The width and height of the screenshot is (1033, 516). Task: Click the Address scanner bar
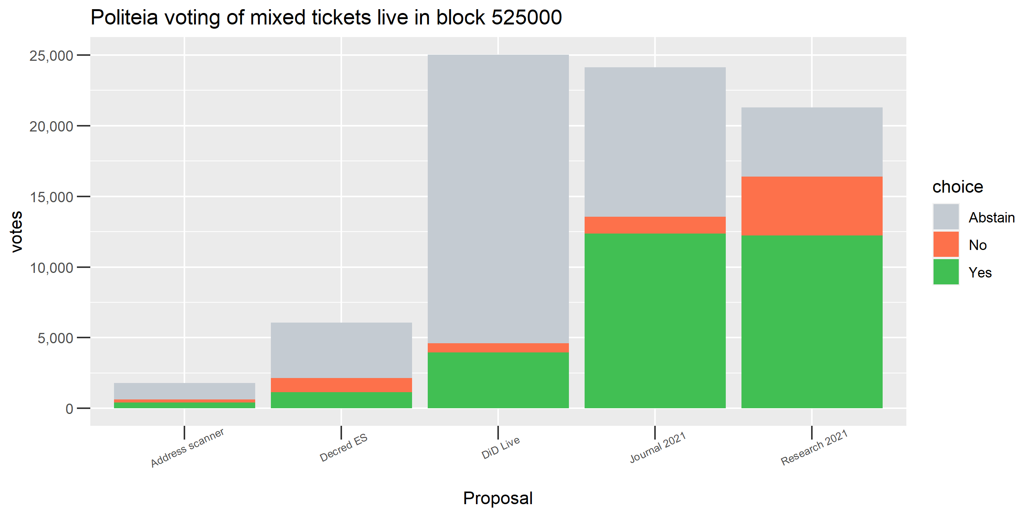point(184,396)
